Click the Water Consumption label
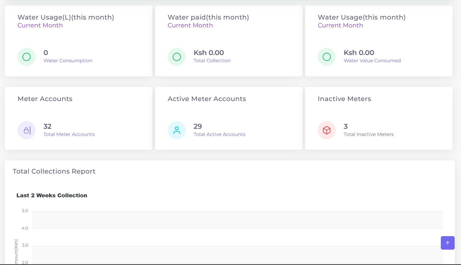The height and width of the screenshot is (265, 461). tap(68, 60)
